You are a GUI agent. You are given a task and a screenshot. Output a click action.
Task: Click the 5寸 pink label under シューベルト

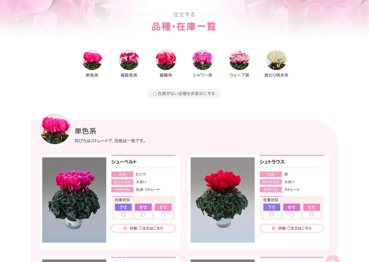click(x=163, y=207)
